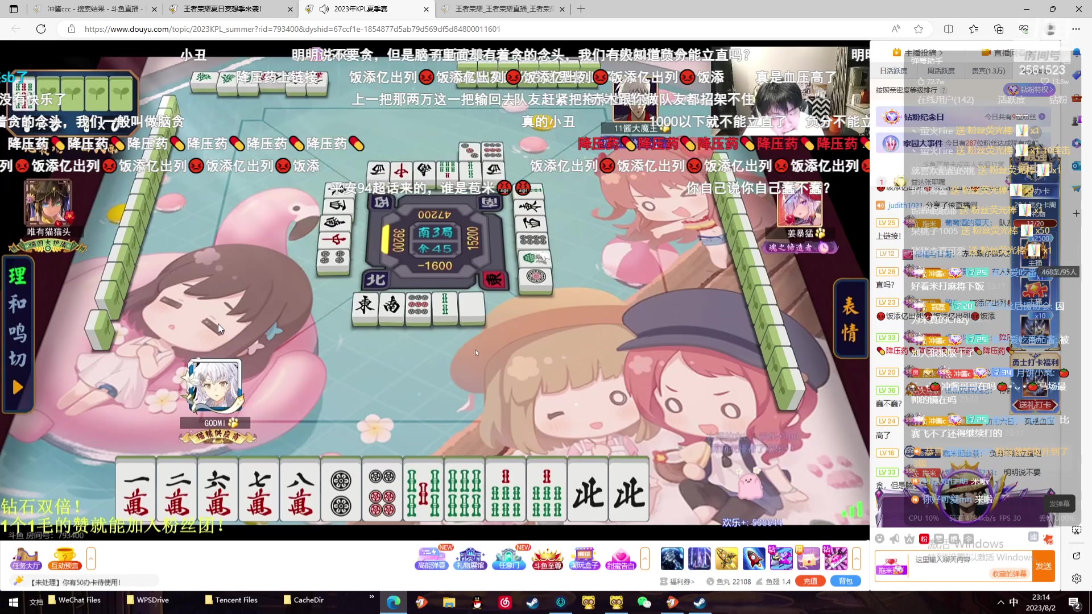Expand arrow next to 互动预言
This screenshot has width=1092, height=614.
tap(91, 558)
